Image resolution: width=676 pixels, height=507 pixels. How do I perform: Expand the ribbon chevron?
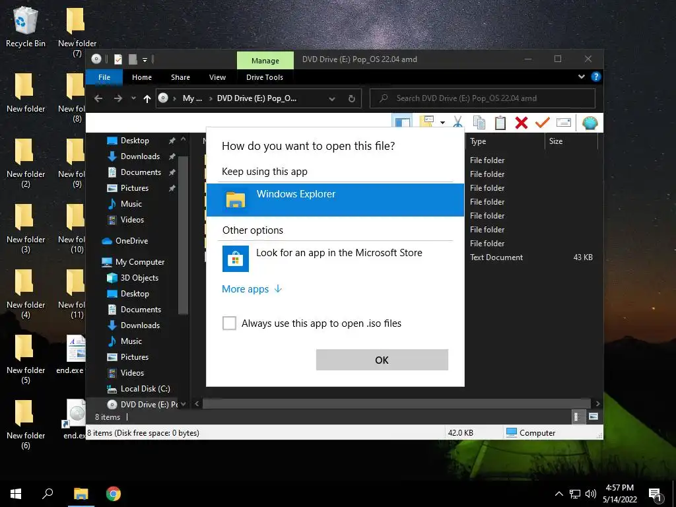tap(581, 77)
